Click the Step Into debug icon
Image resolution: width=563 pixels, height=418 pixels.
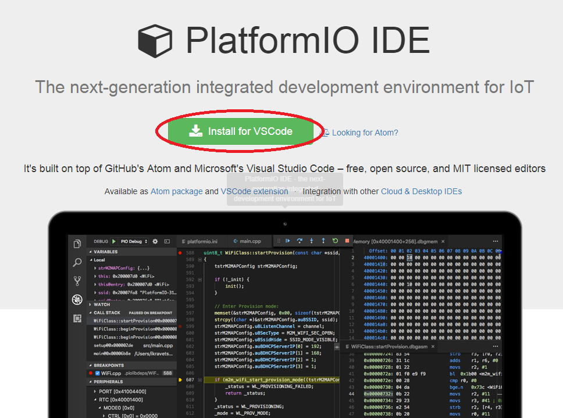coord(311,241)
